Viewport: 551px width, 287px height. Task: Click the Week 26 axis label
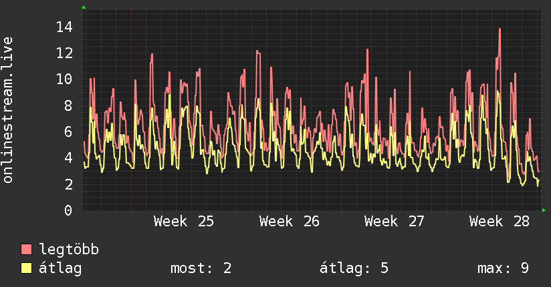[289, 222]
